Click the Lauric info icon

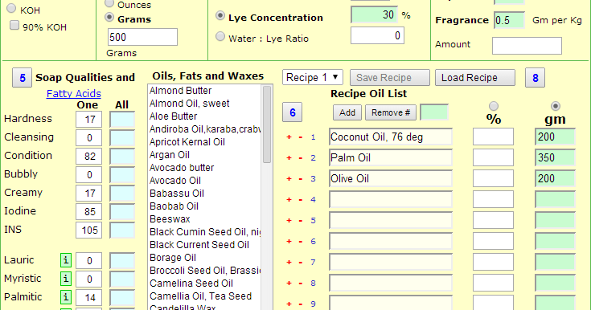click(66, 260)
